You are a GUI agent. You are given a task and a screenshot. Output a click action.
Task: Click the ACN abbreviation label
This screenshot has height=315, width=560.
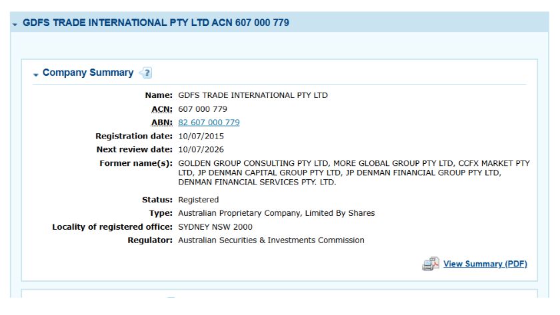point(162,109)
